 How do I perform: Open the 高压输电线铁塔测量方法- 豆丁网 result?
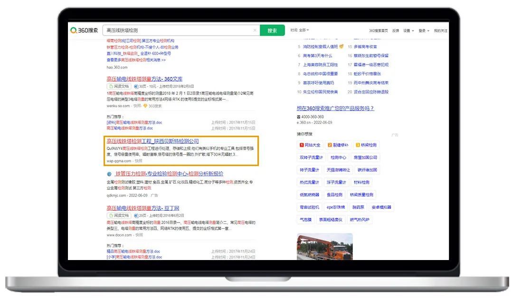142,208
